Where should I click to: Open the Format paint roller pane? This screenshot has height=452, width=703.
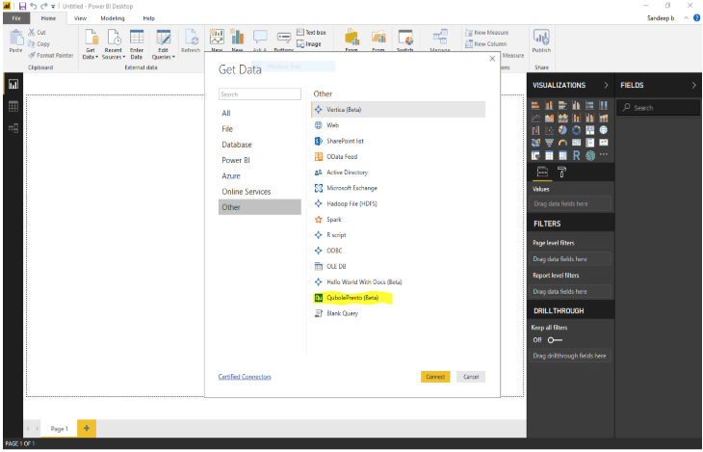click(x=561, y=172)
